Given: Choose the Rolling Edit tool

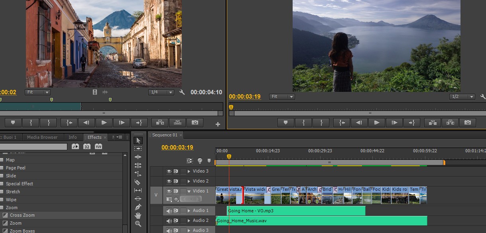Looking at the screenshot, I should click(138, 165).
